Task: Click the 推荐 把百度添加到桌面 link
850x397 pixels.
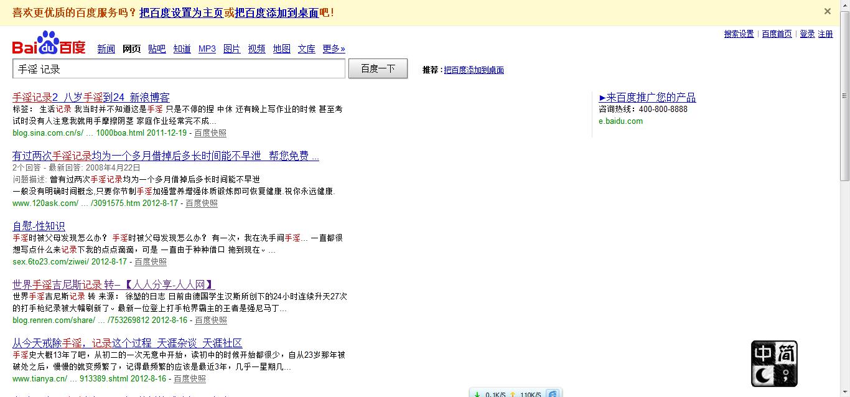Action: 474,70
